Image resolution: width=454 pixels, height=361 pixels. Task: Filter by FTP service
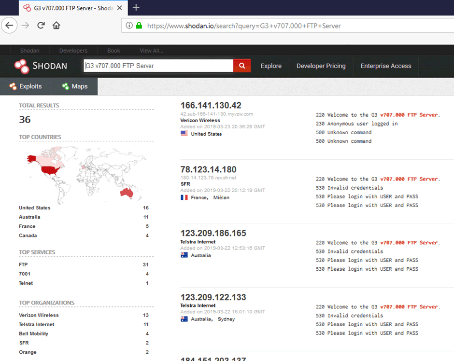(23, 264)
